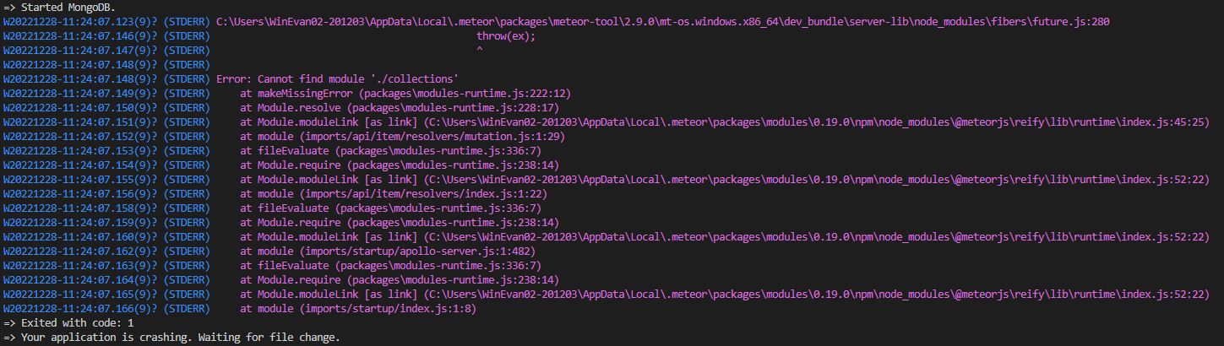Click the caret marker below throw(ex)

click(480, 51)
